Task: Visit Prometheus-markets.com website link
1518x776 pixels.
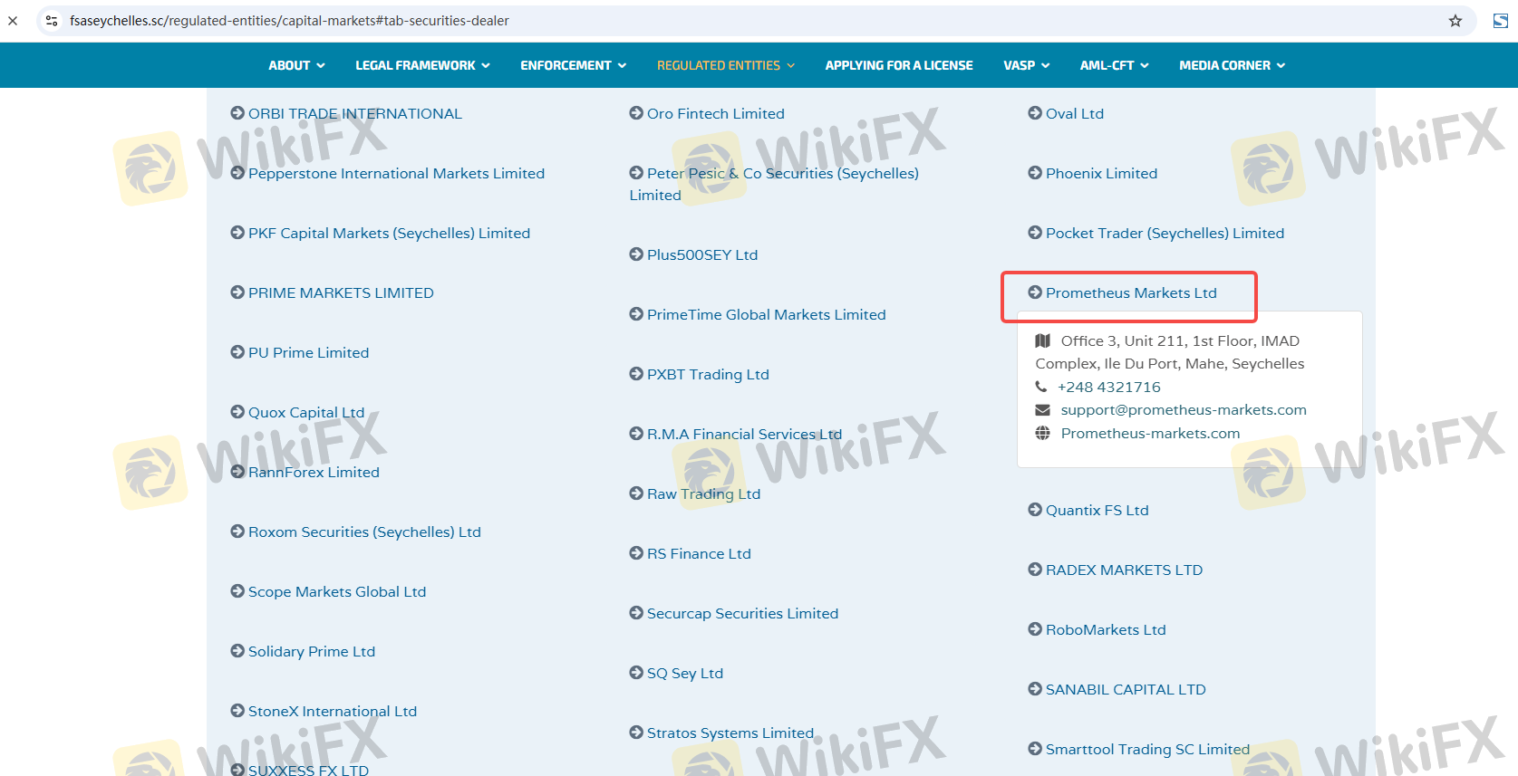Action: (x=1150, y=434)
